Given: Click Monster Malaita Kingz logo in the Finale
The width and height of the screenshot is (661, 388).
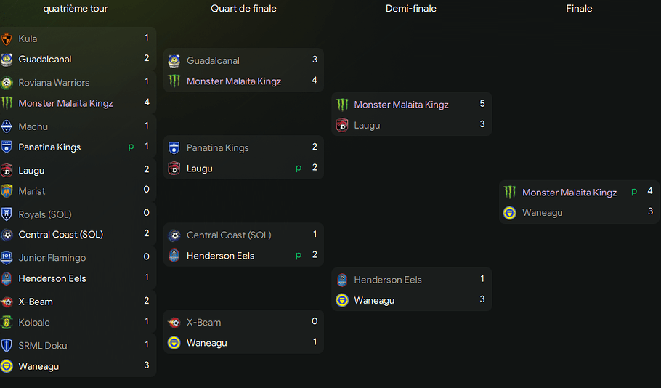Looking at the screenshot, I should (x=510, y=193).
